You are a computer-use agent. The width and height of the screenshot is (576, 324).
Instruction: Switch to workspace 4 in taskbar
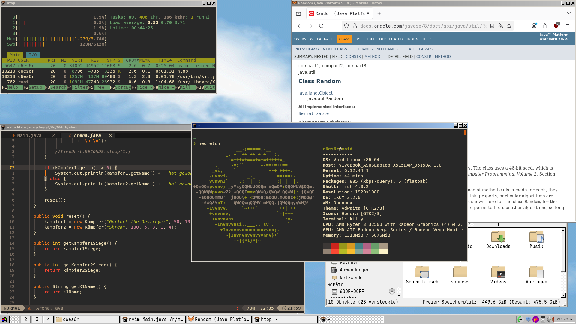[x=48, y=319]
